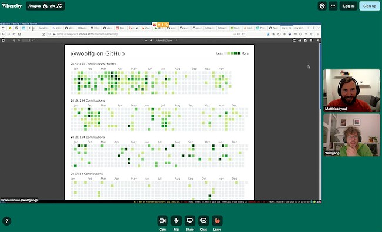382x232 pixels.
Task: Open Whereby room settings gear
Action: click(x=322, y=6)
